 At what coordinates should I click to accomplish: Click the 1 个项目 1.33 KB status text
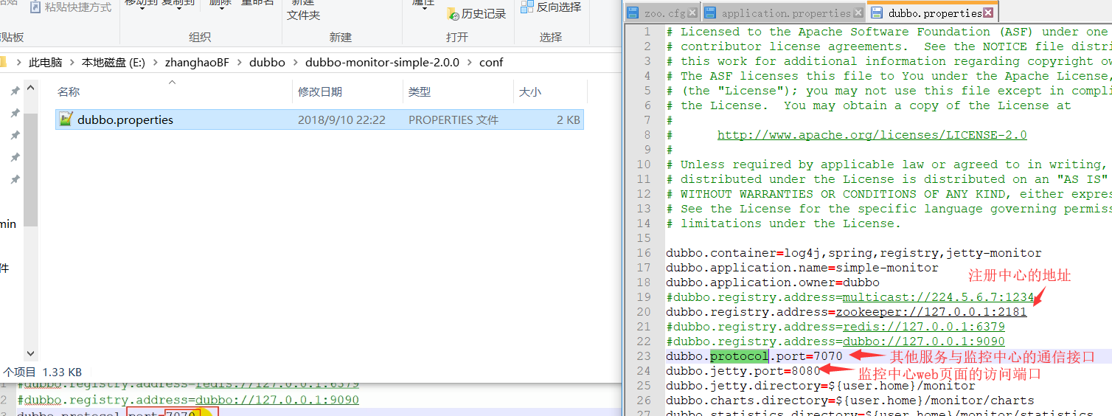(x=43, y=372)
